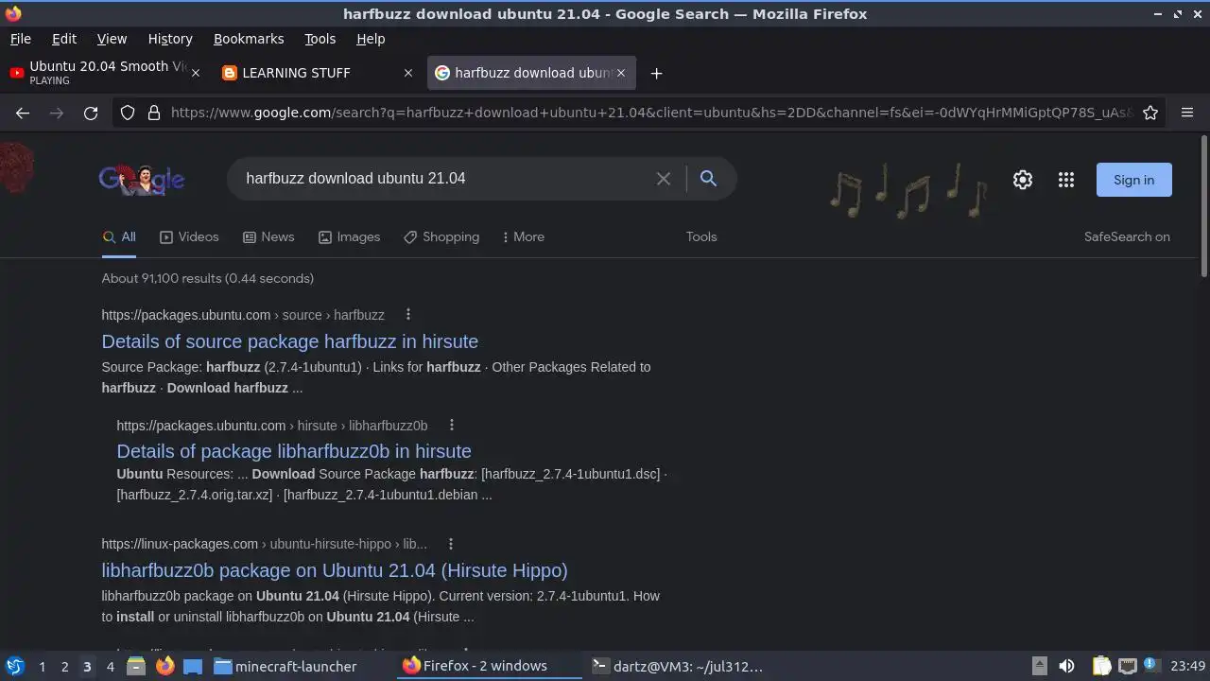Show hidden tray items arrow
This screenshot has width=1210, height=681.
(x=1039, y=666)
